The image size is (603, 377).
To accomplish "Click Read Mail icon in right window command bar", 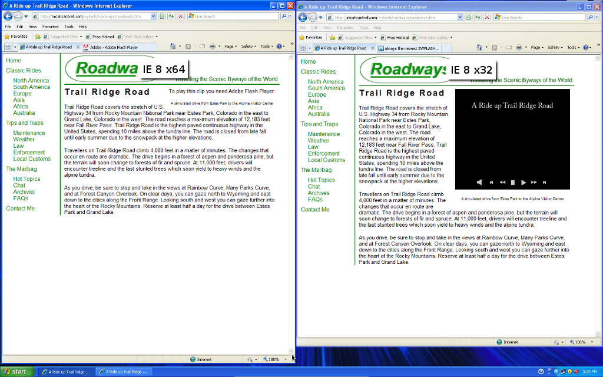I will (509, 48).
